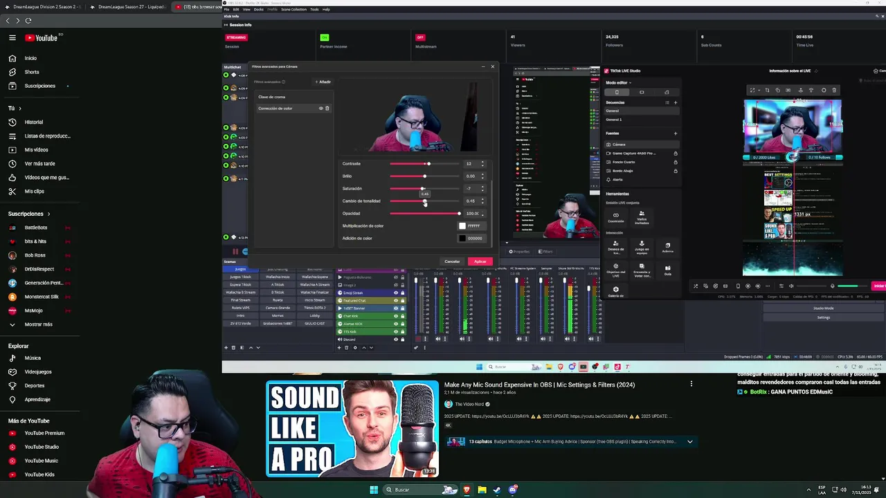
Task: Open video options three-dot menu
Action: click(x=691, y=384)
